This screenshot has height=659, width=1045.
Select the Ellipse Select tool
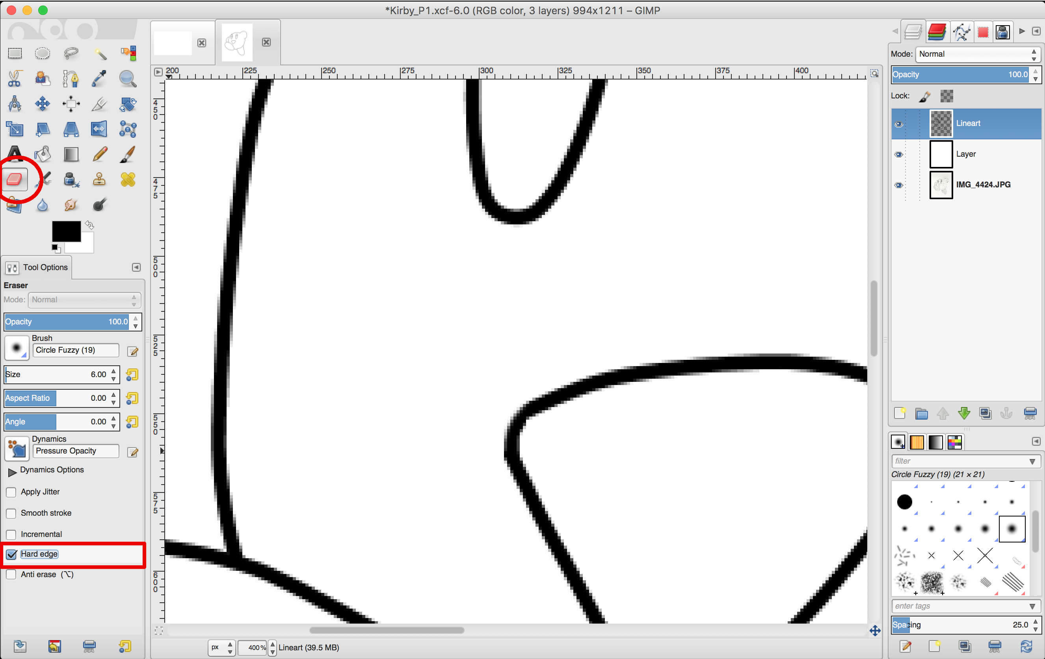tap(43, 53)
